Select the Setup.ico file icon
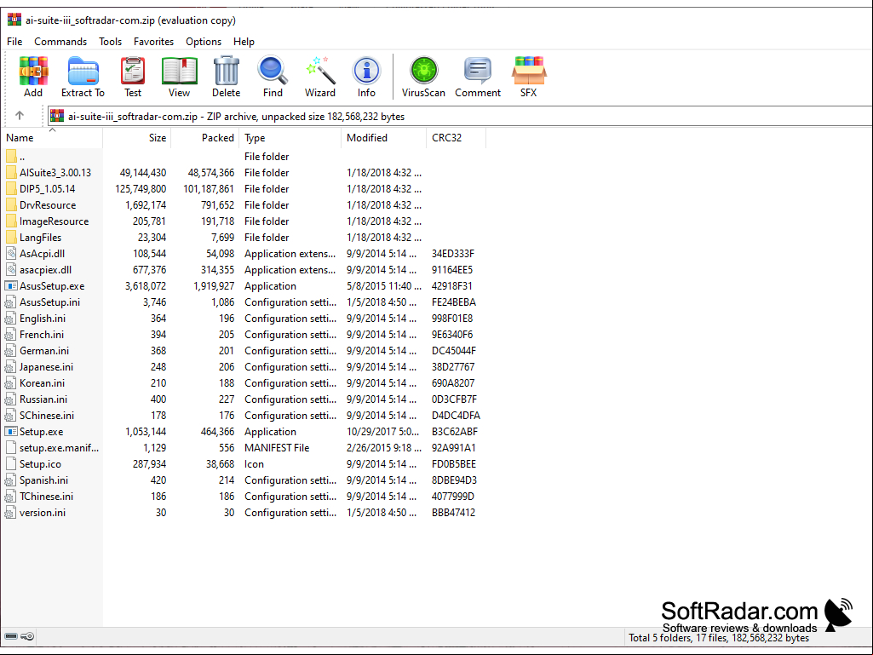The image size is (873, 655). point(10,464)
